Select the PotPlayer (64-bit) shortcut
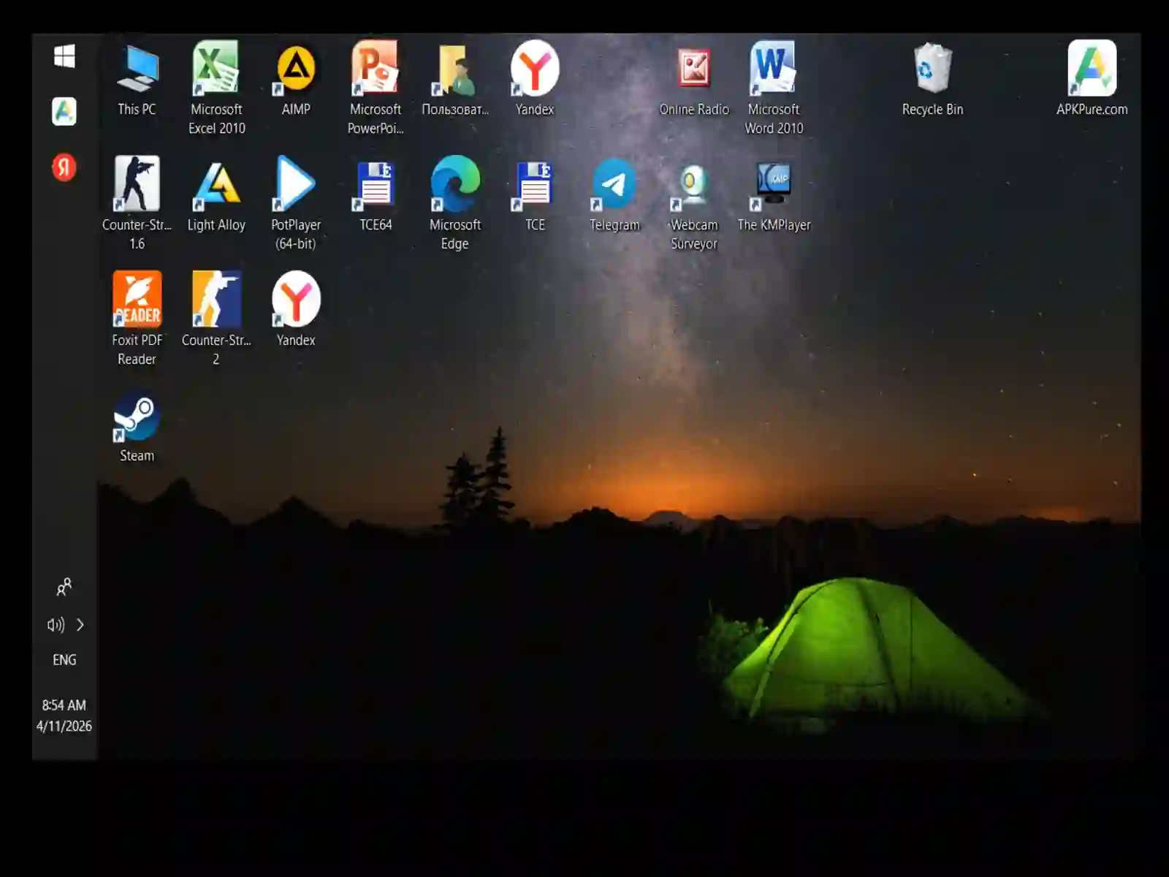Viewport: 1169px width, 877px height. click(x=296, y=203)
